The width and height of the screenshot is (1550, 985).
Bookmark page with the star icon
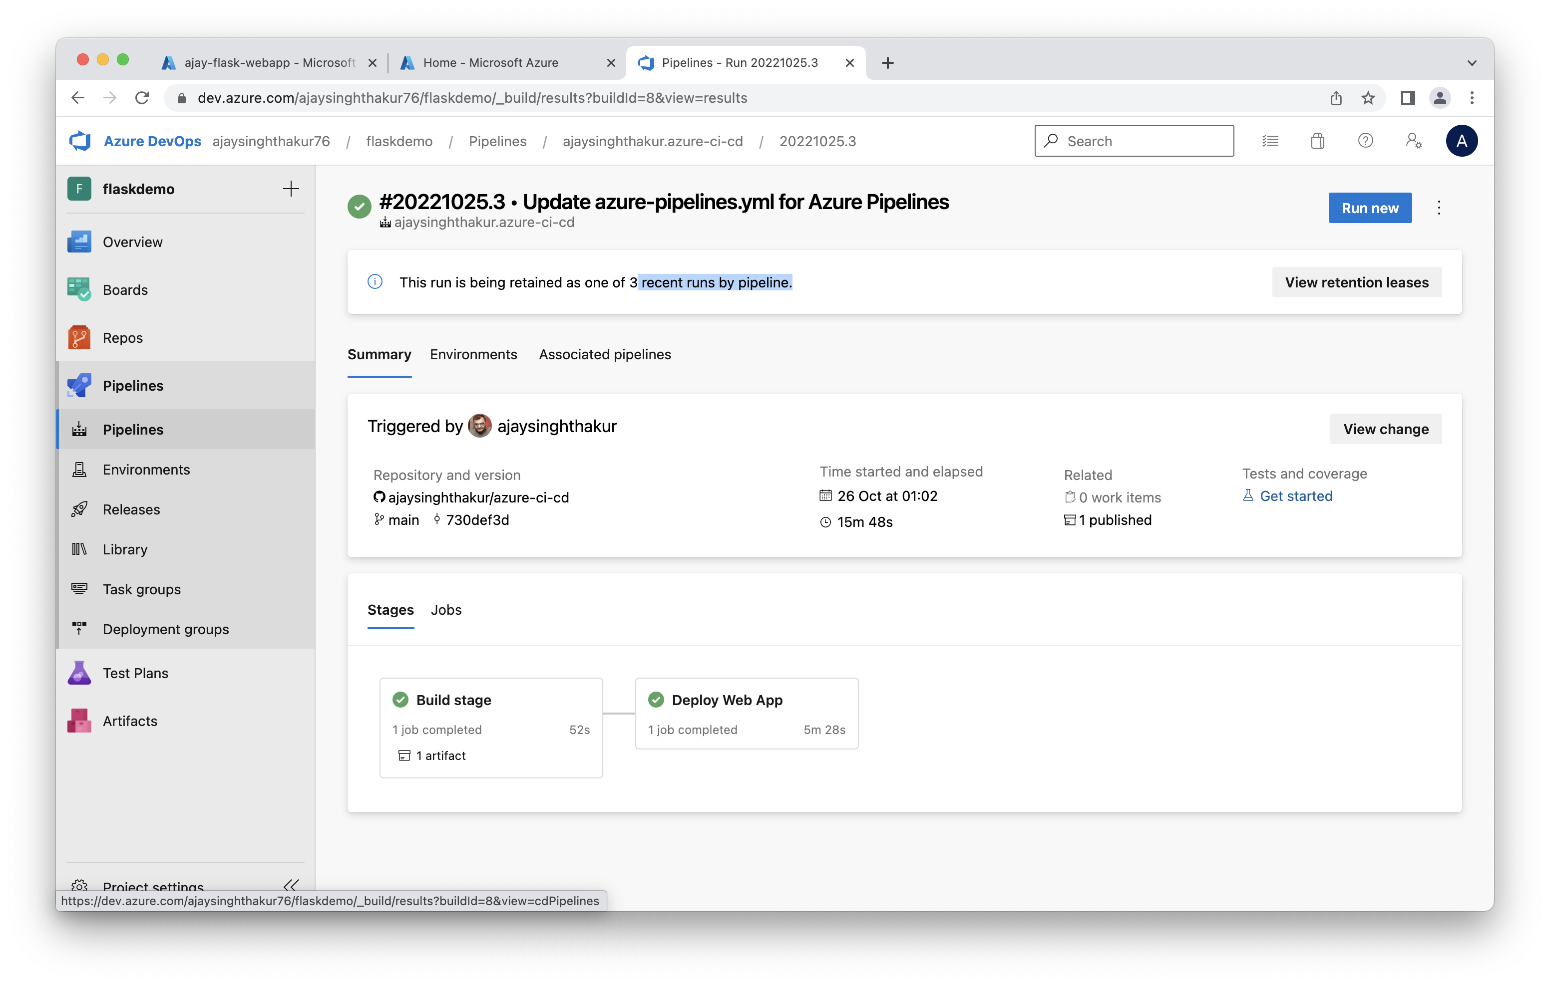coord(1368,98)
